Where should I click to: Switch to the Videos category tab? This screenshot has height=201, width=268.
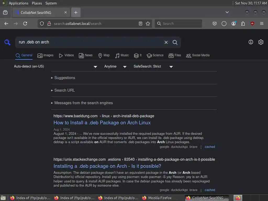66,55
